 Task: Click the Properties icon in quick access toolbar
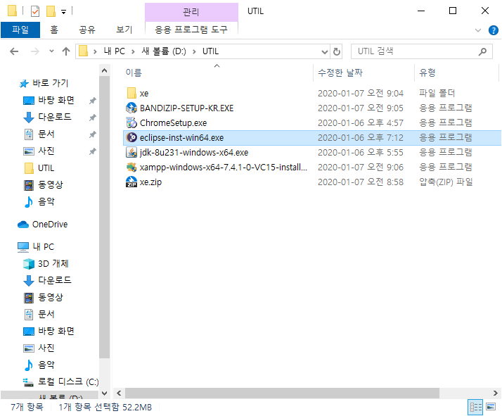pyautogui.click(x=35, y=11)
